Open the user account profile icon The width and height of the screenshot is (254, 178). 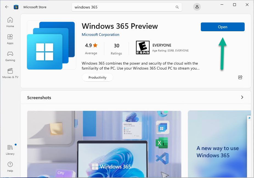tap(197, 7)
